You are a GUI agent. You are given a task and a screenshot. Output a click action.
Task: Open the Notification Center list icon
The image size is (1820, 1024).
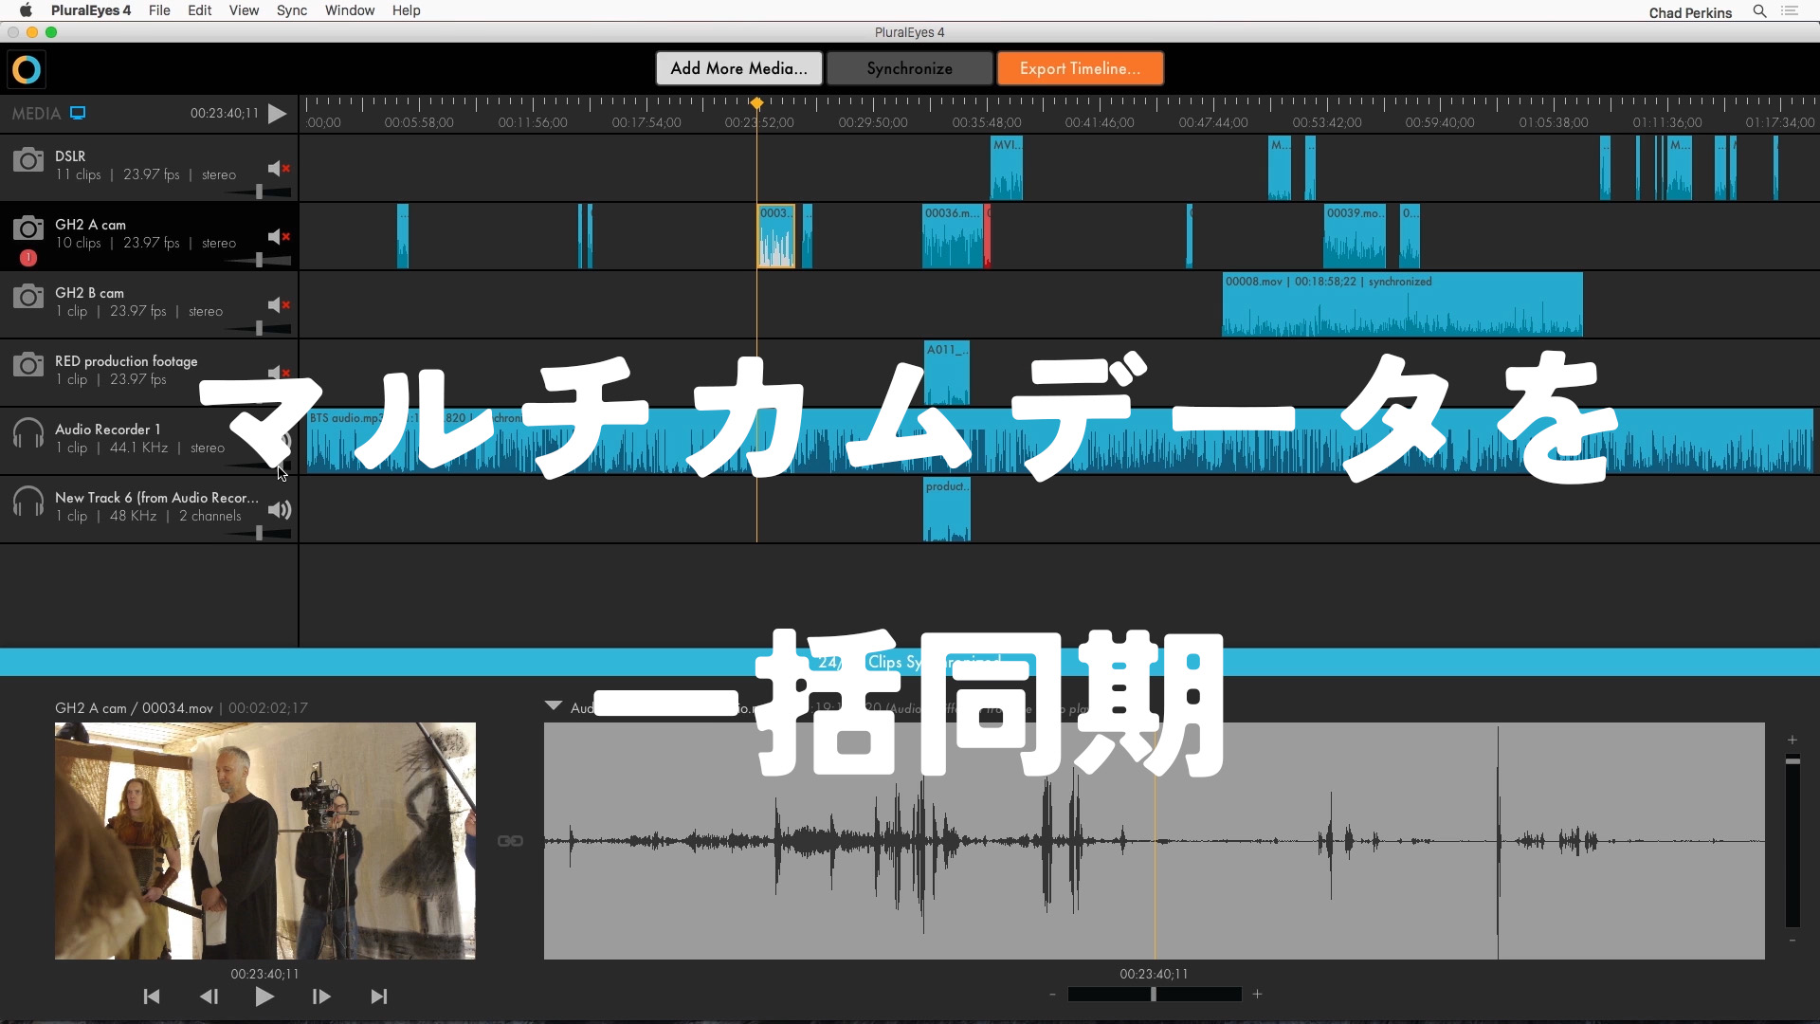1790,11
